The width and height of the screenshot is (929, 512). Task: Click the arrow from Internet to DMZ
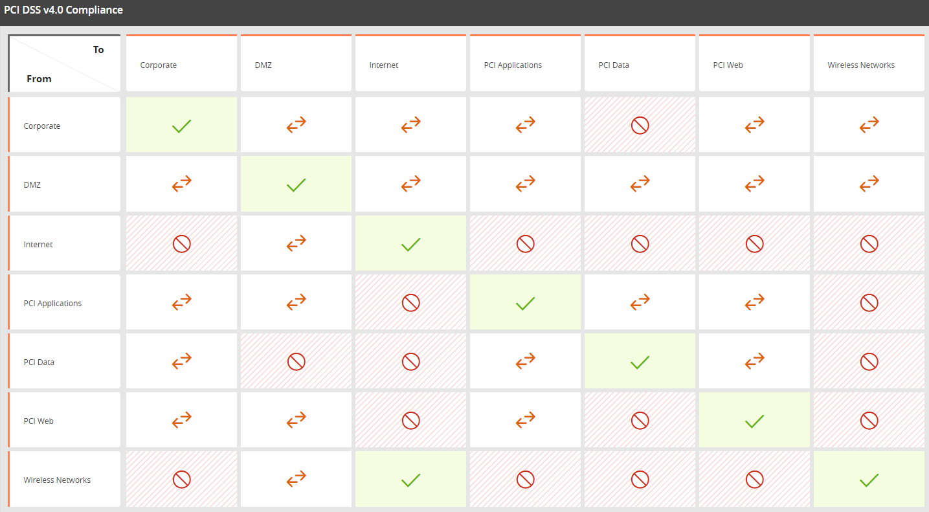[296, 243]
